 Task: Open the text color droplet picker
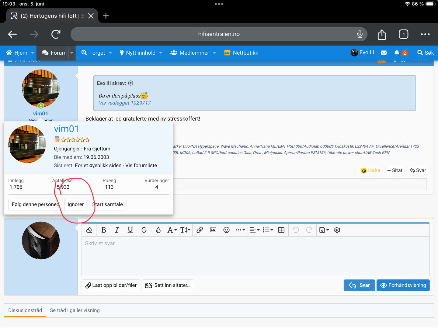(x=158, y=230)
